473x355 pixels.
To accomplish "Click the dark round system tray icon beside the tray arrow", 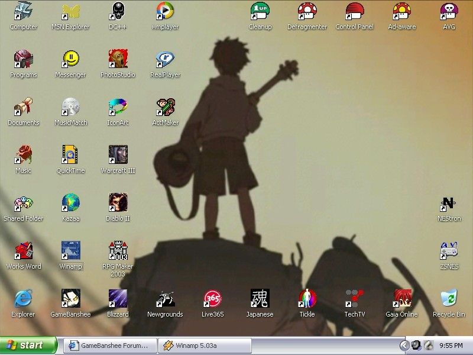I will click(x=416, y=346).
